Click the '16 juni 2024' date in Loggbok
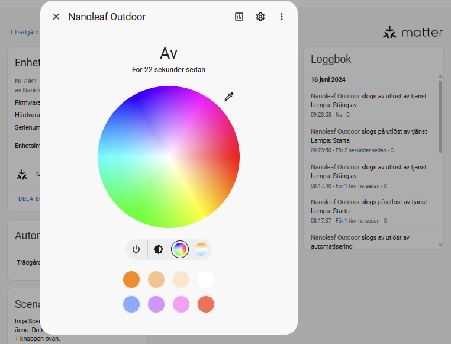This screenshot has height=344, width=451. pyautogui.click(x=328, y=79)
